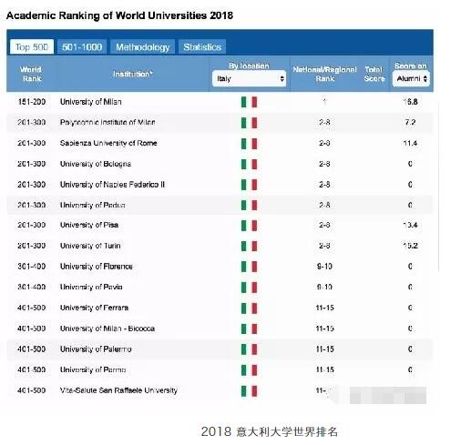
Task: Click the flag icon in University of Pisa row
Action: (249, 226)
